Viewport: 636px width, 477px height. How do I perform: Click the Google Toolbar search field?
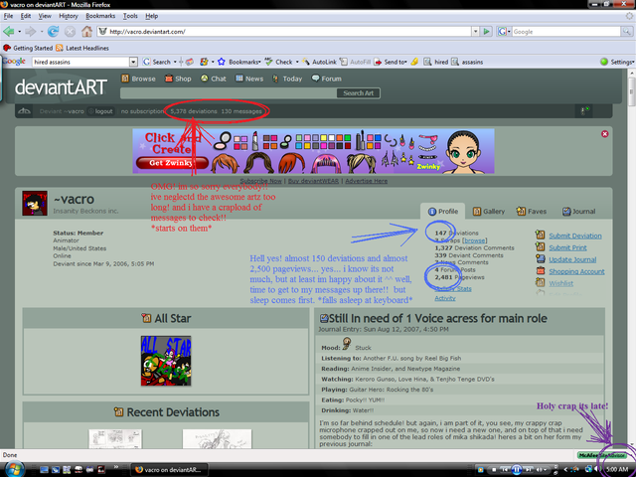[80, 62]
